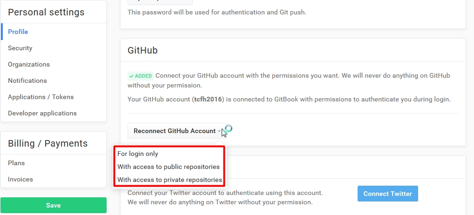
Task: Choose the For login only option
Action: [138, 154]
